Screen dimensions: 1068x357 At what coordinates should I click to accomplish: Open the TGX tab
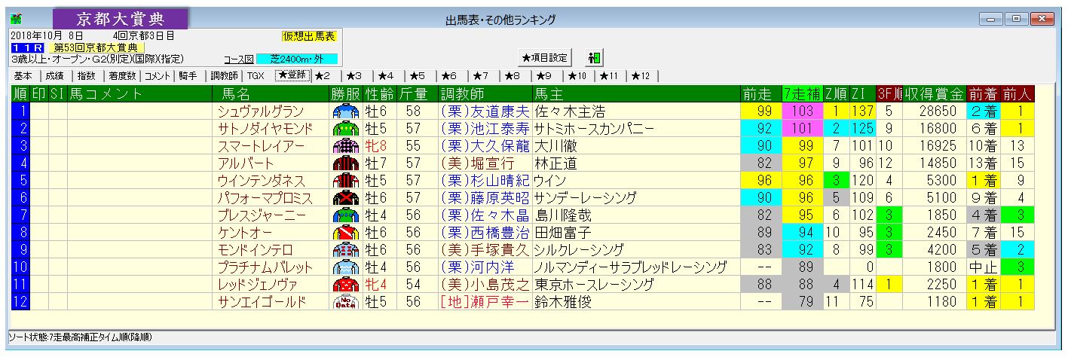(x=256, y=76)
